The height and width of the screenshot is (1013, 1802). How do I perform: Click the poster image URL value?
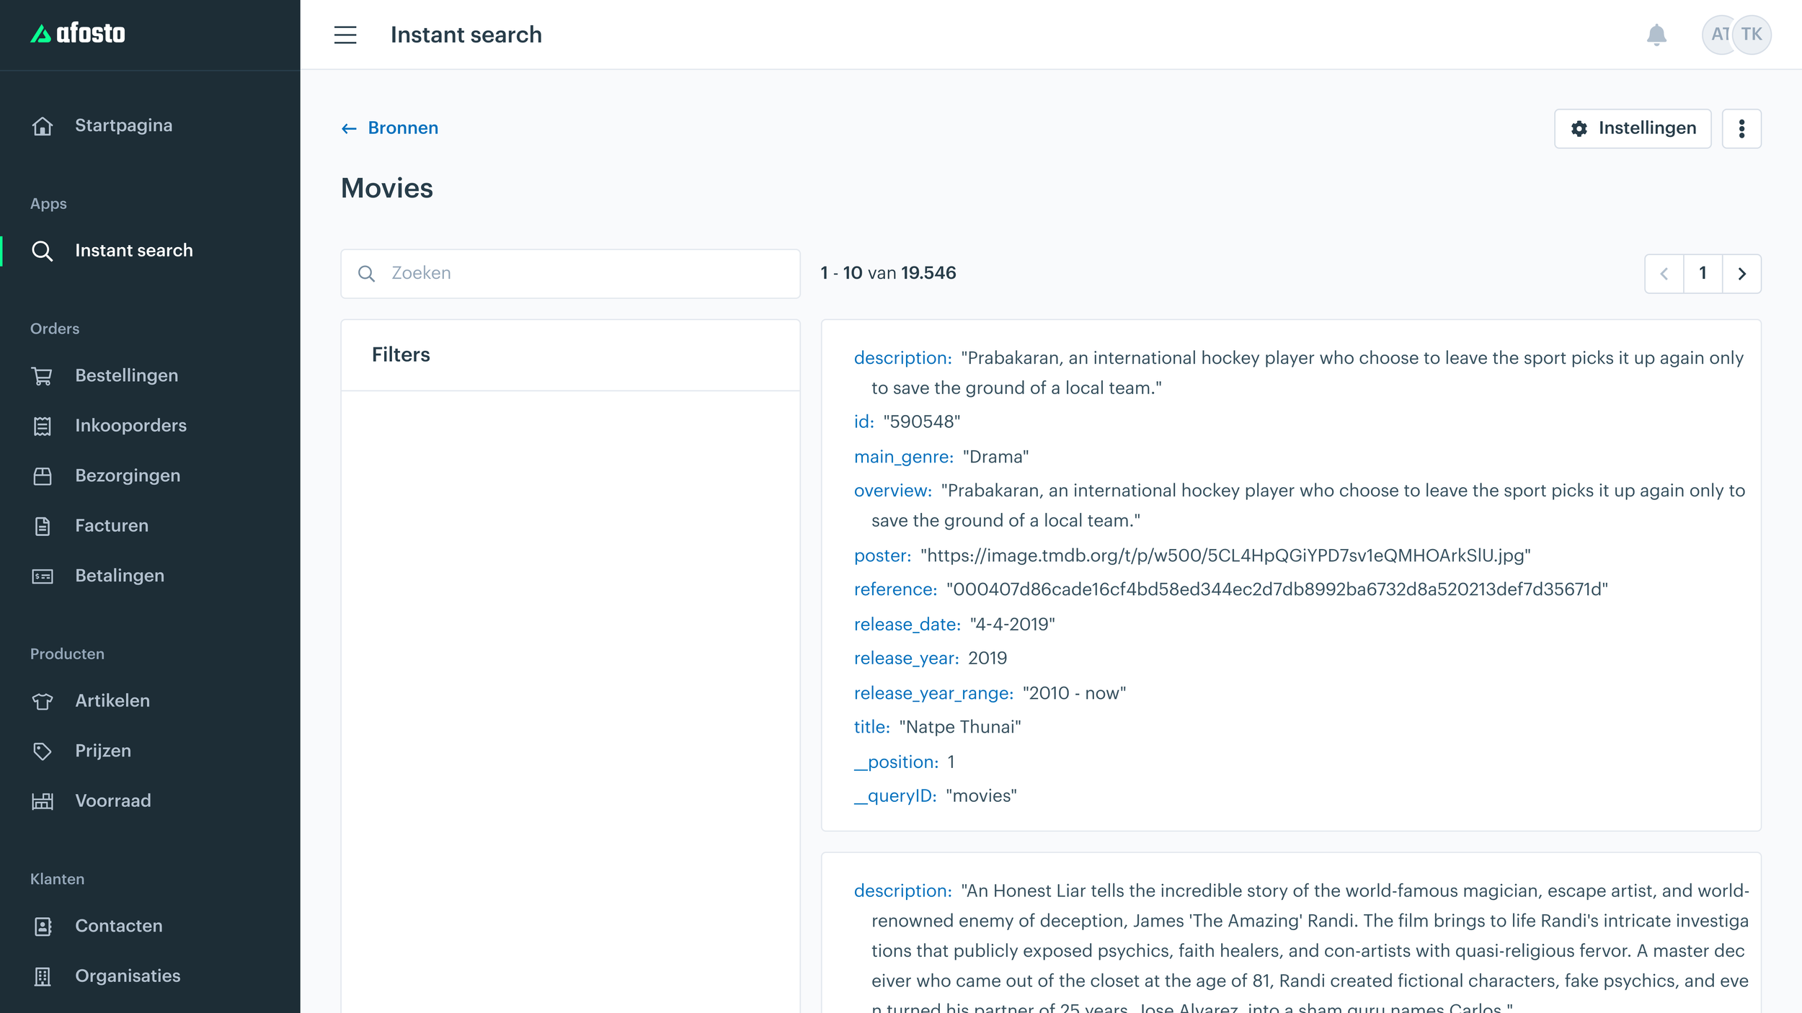click(x=1225, y=555)
